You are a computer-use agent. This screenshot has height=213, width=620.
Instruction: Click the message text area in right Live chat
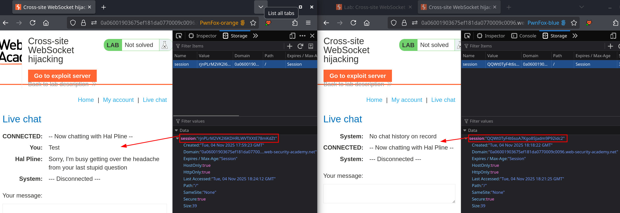coord(389,194)
